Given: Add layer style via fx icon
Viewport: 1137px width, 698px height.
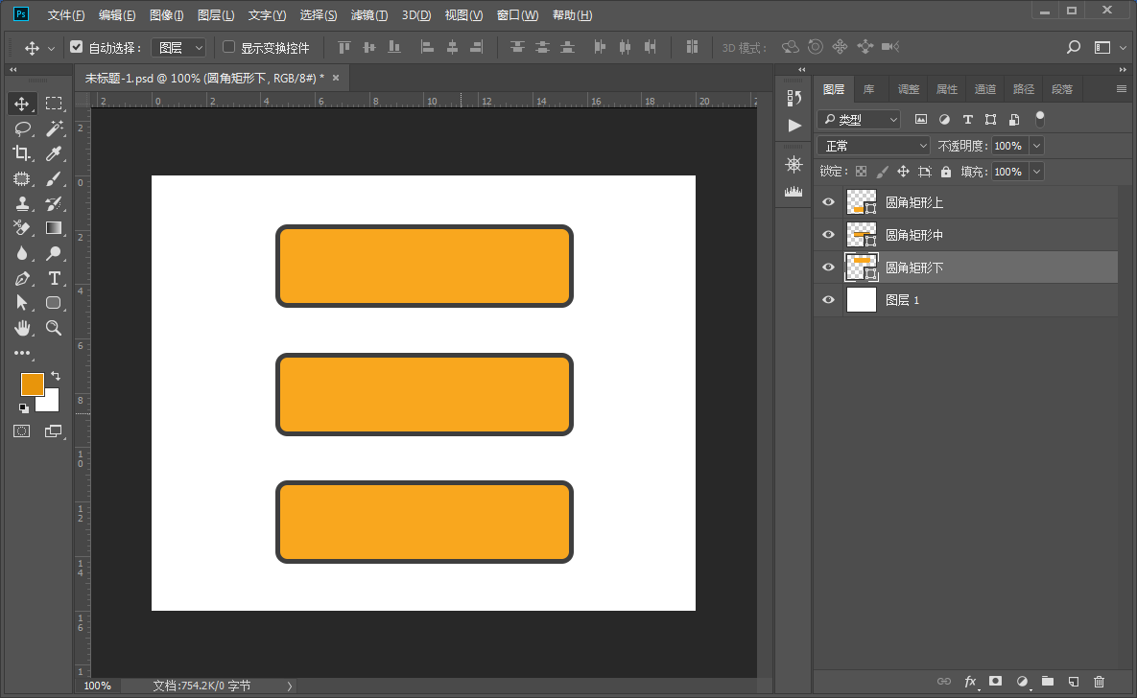Looking at the screenshot, I should 970,681.
